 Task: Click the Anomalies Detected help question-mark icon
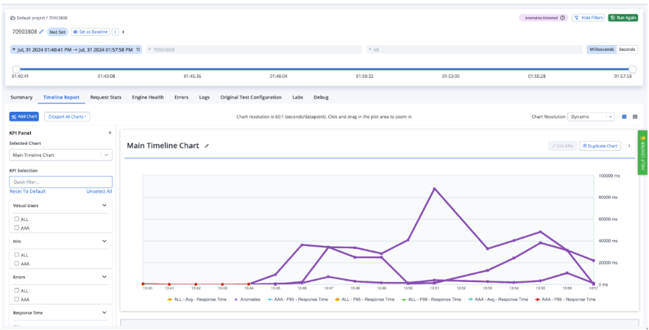click(562, 18)
